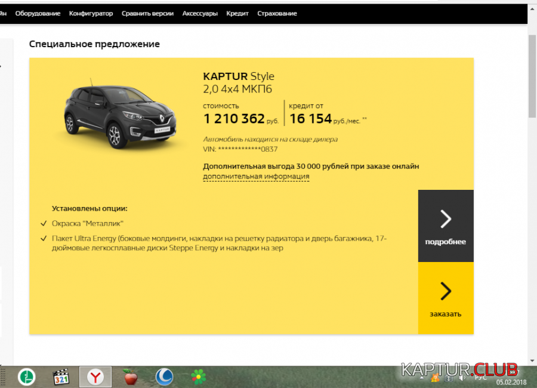Viewport: 537px width, 388px height.
Task: Open the Конфигуратор menu item
Action: pos(91,13)
